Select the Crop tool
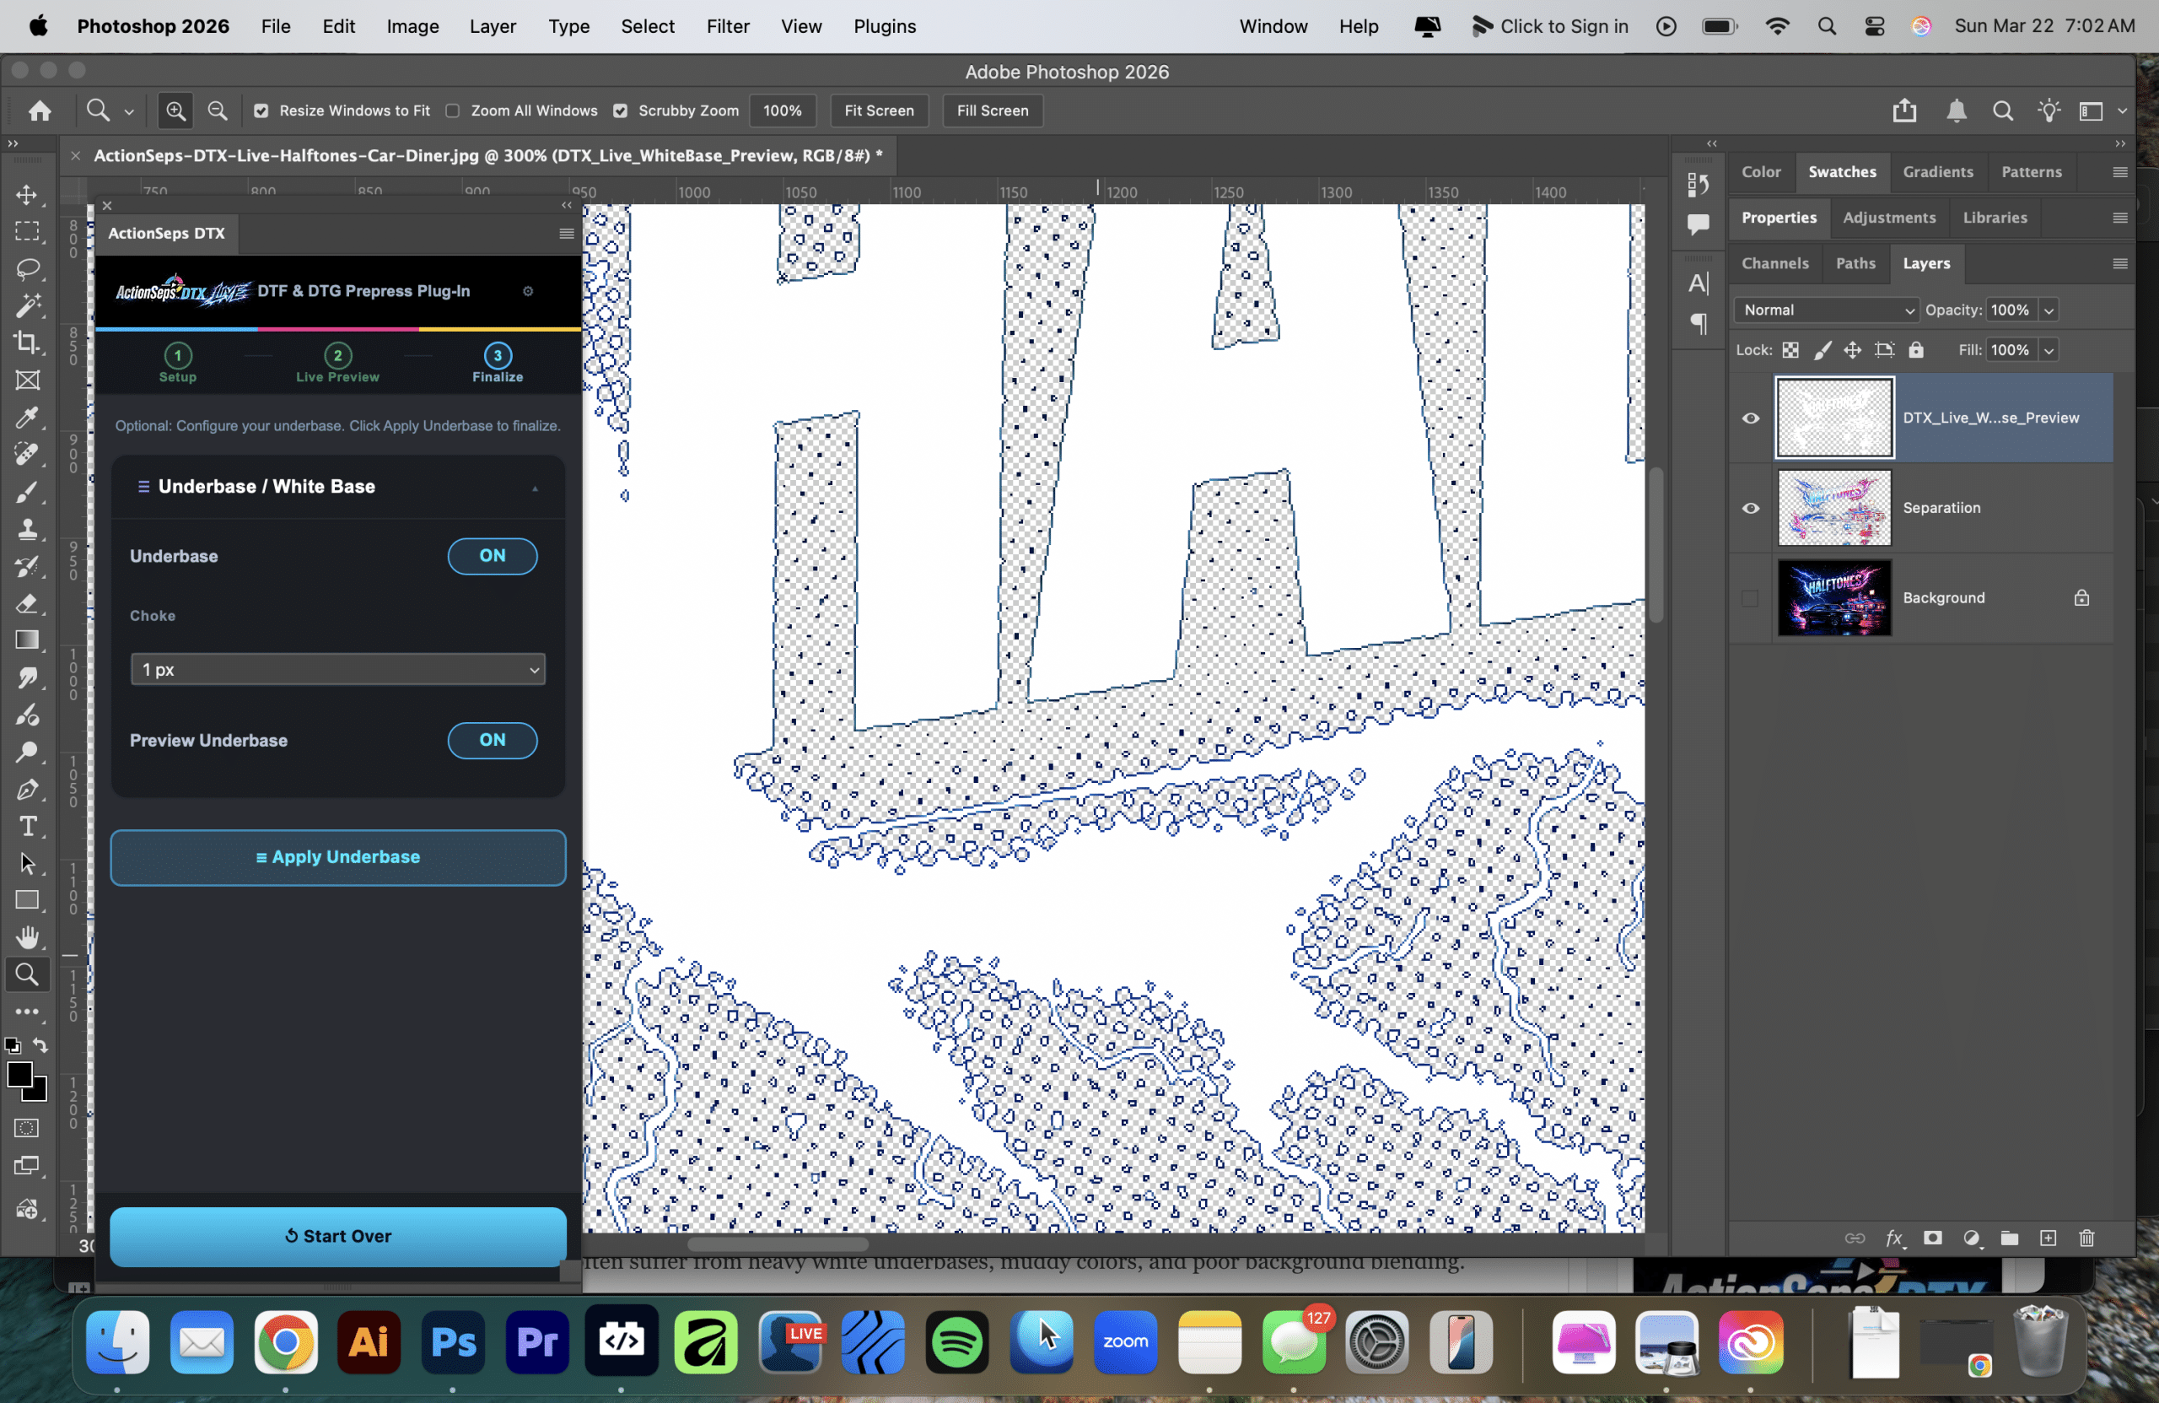The height and width of the screenshot is (1403, 2159). [27, 343]
